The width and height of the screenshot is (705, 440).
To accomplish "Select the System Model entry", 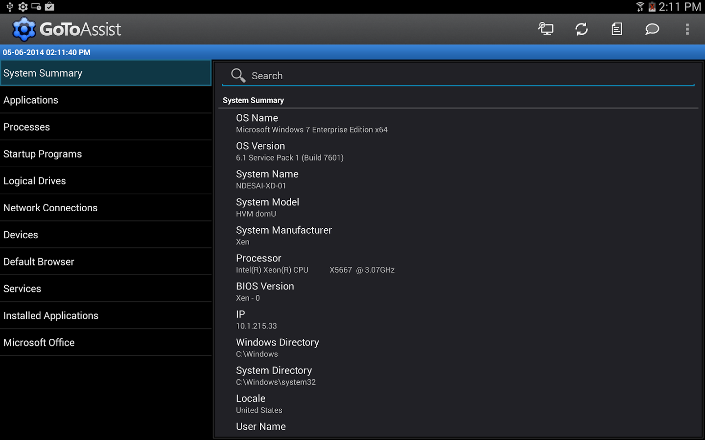I will coord(458,207).
